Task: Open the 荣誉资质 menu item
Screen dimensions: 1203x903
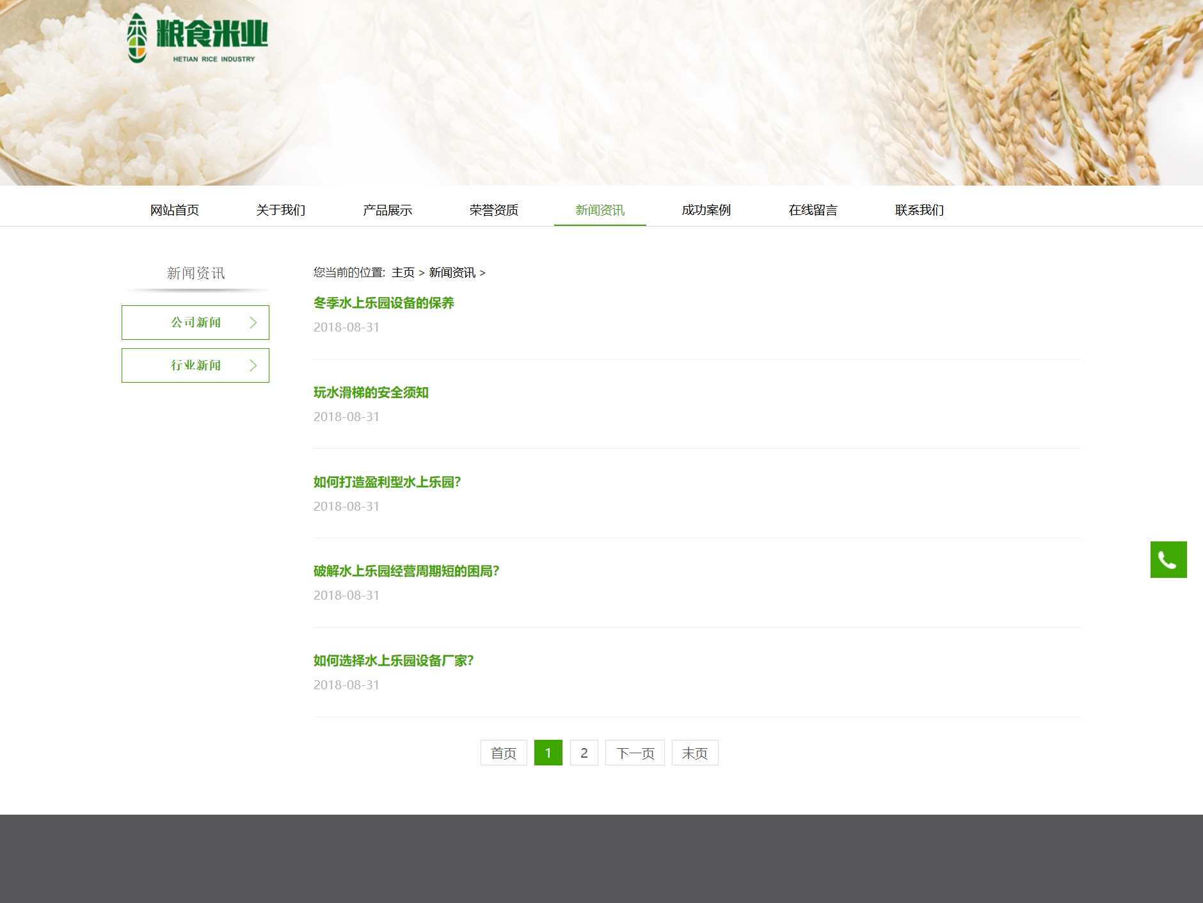Action: [493, 210]
